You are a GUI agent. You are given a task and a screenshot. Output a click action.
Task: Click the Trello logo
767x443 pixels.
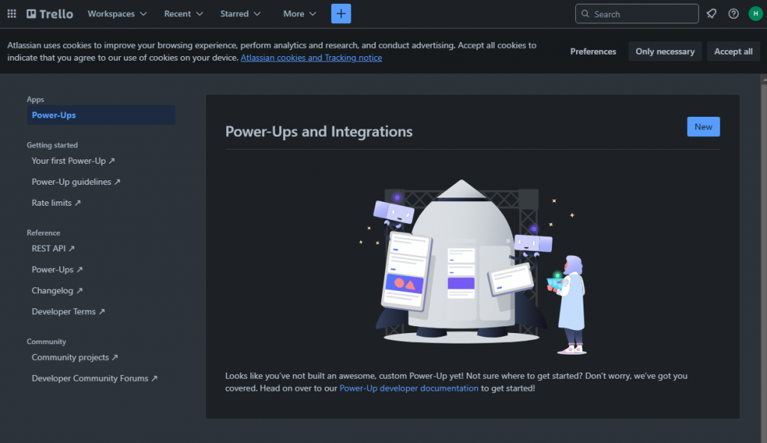tap(50, 13)
